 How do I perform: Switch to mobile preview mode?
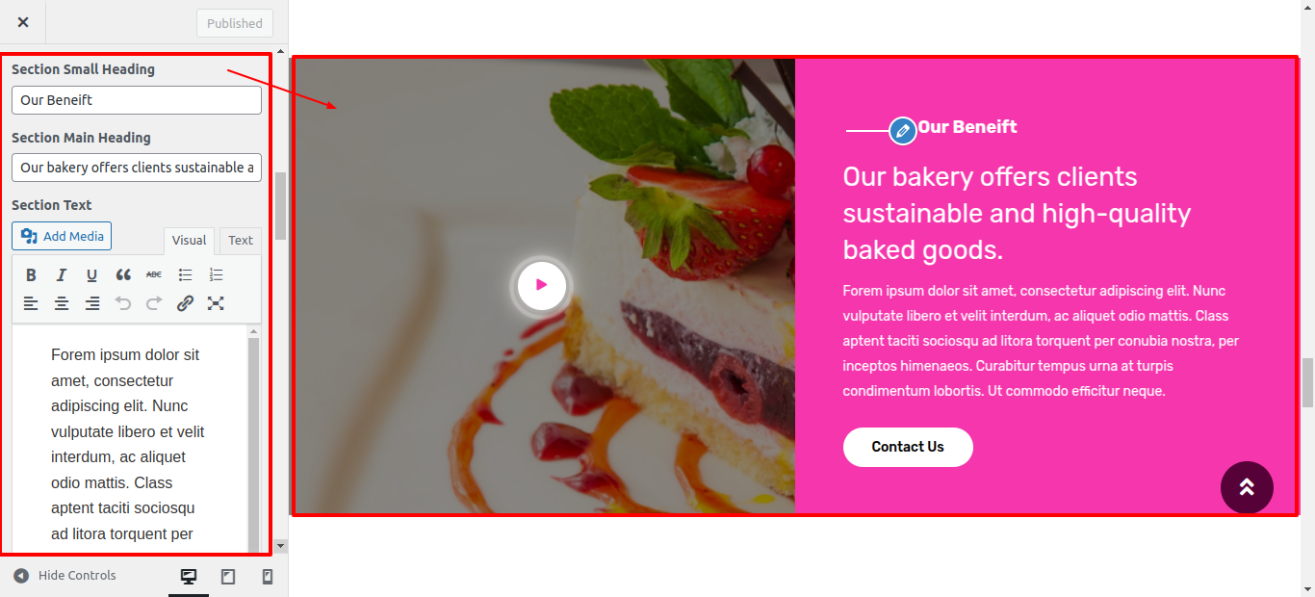click(x=268, y=577)
